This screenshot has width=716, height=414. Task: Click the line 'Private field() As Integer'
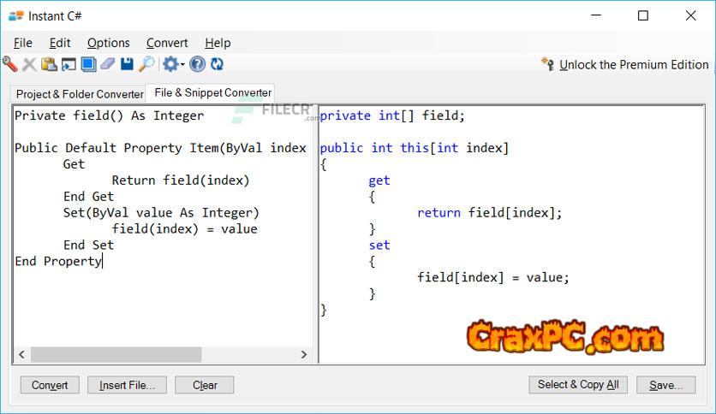coord(109,115)
